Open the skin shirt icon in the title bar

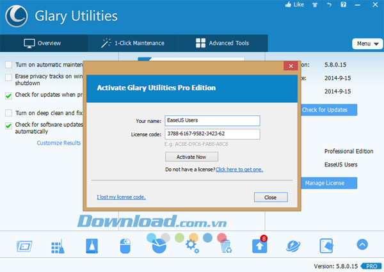[315, 4]
